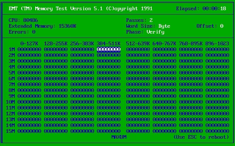Select the "Phase: Verify" status
Viewport: 235px width, 146px height.
pos(145,32)
